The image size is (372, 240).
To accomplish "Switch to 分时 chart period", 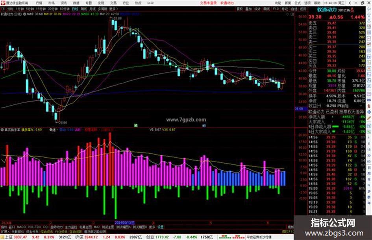I will pyautogui.click(x=10, y=9).
